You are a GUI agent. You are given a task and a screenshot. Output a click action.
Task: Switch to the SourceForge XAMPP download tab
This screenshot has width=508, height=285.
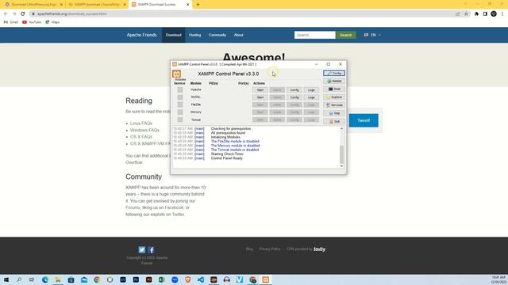click(97, 5)
